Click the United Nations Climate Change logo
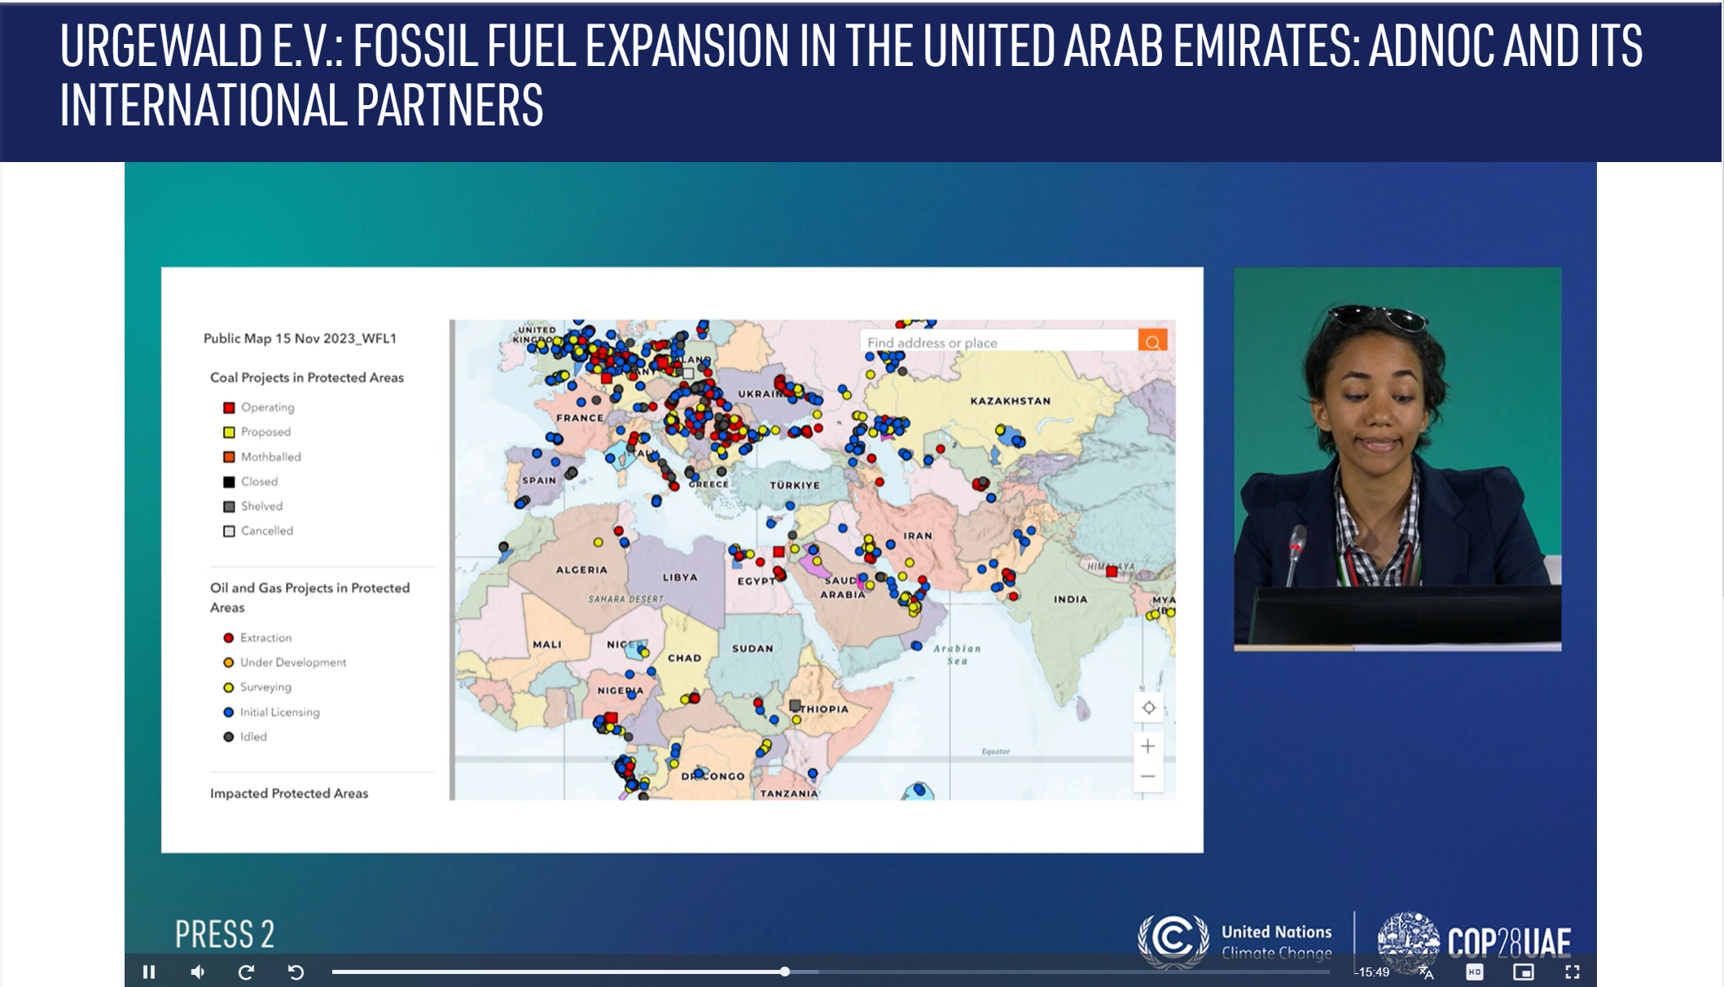 point(1235,941)
